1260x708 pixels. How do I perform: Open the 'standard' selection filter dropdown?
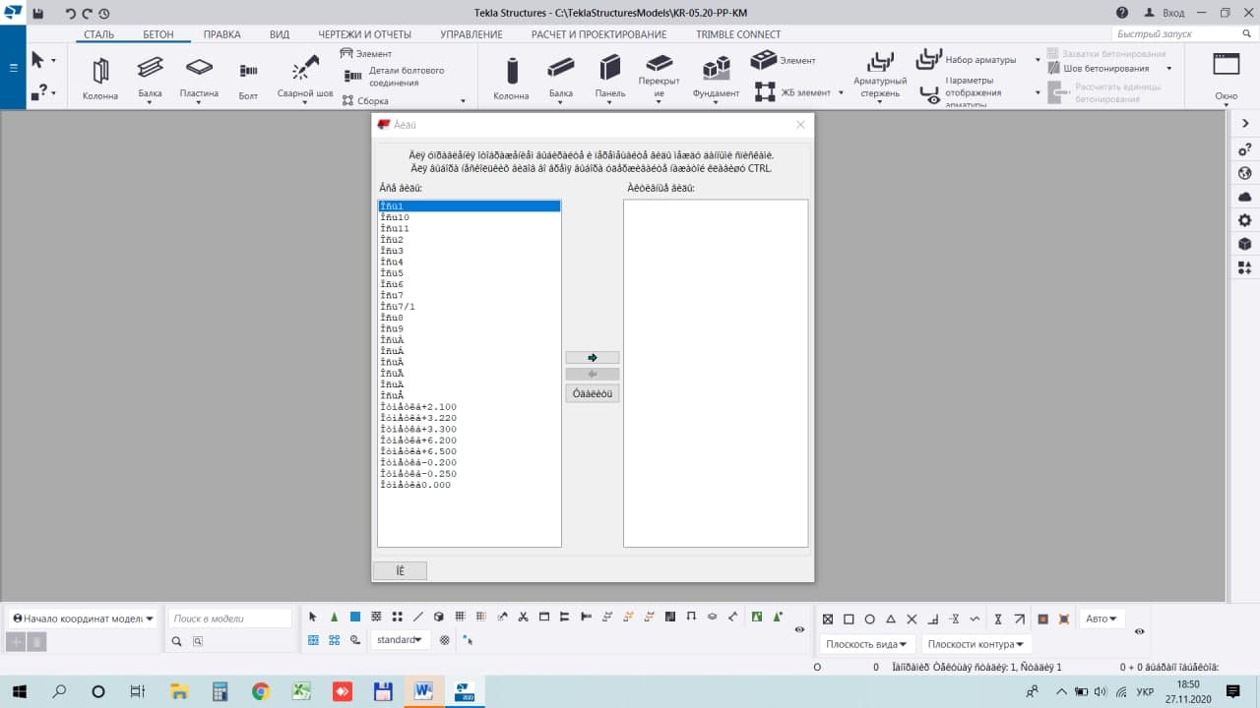pyautogui.click(x=400, y=640)
